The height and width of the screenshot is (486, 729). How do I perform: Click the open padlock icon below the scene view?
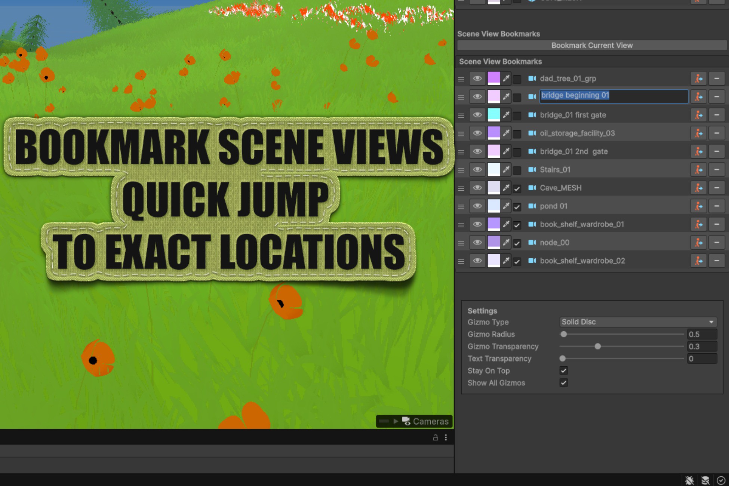tap(435, 437)
